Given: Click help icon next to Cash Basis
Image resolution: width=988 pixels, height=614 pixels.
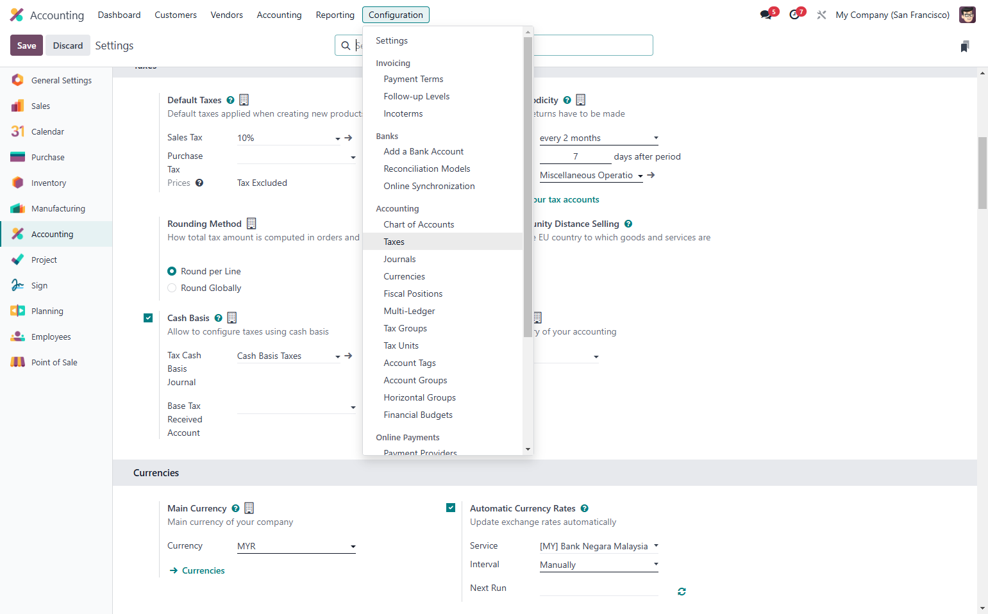Looking at the screenshot, I should pos(219,318).
